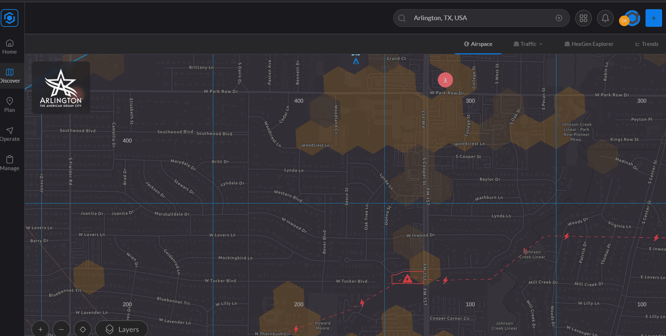The width and height of the screenshot is (666, 336).
Task: Click in the location search field
Action: (481, 18)
